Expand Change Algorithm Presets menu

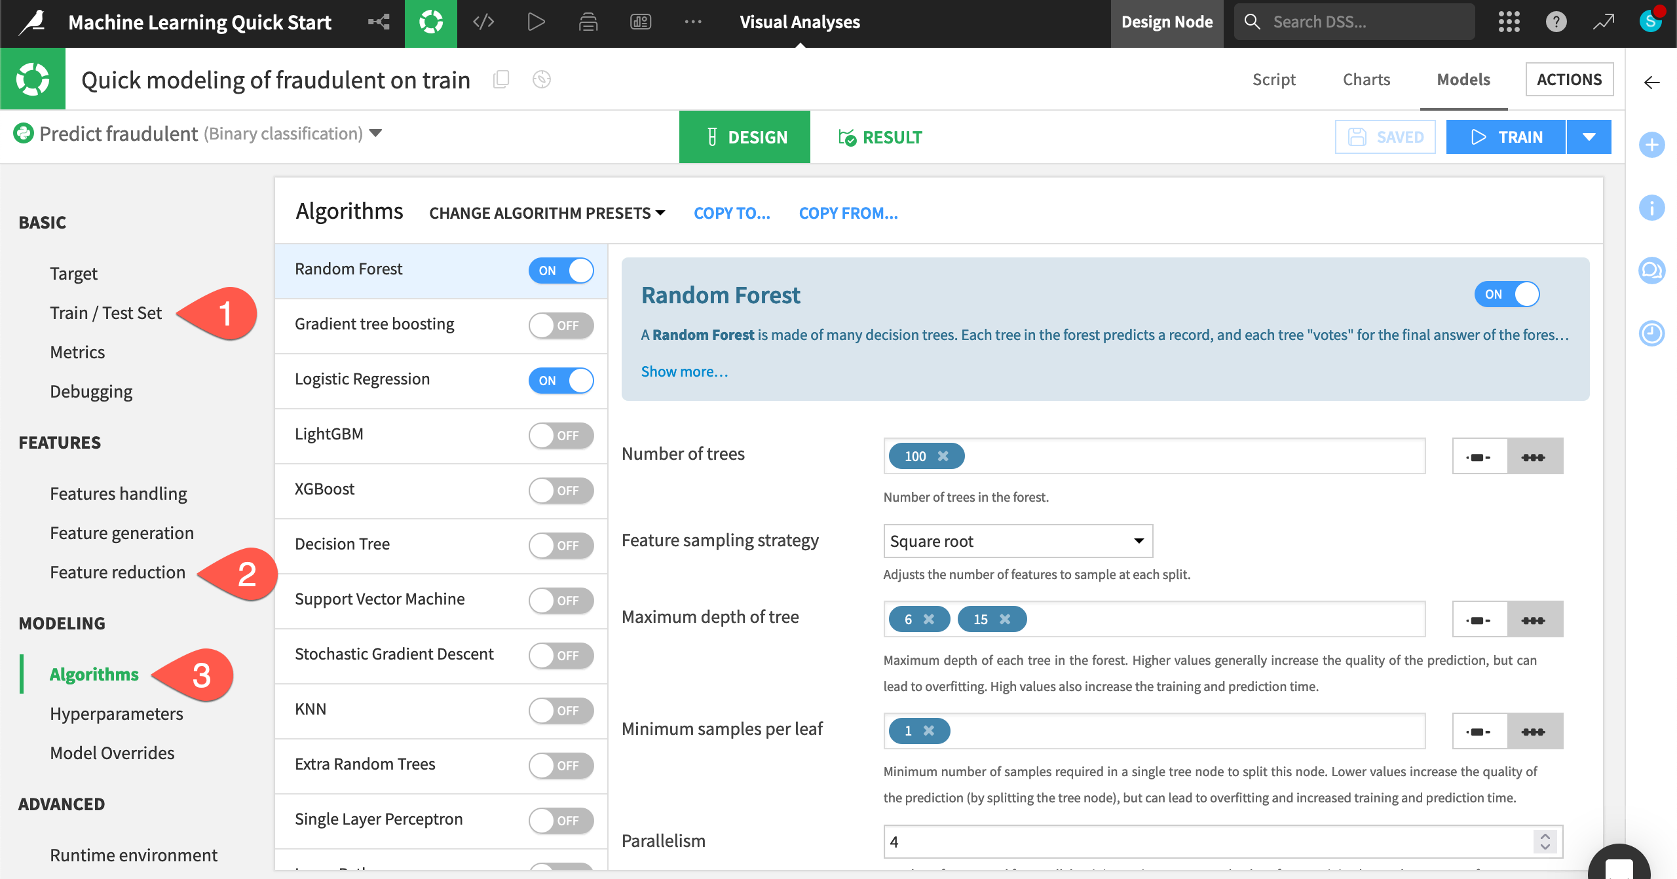[547, 213]
